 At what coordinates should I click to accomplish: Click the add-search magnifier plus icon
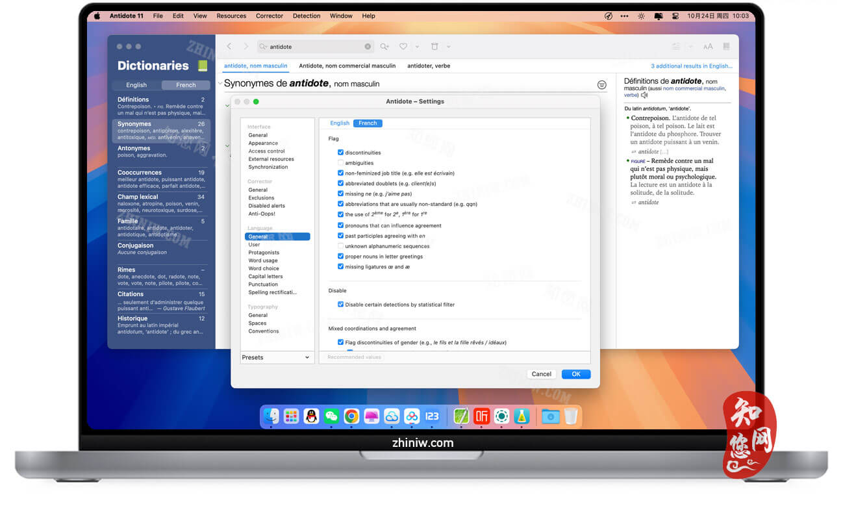[x=384, y=47]
